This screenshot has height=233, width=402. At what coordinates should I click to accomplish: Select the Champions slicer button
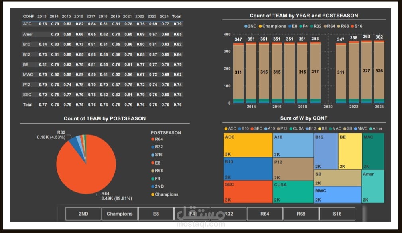[120, 214]
